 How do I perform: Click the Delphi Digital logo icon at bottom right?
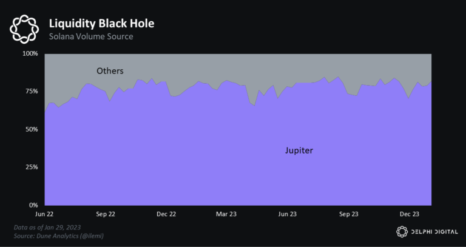(x=402, y=231)
